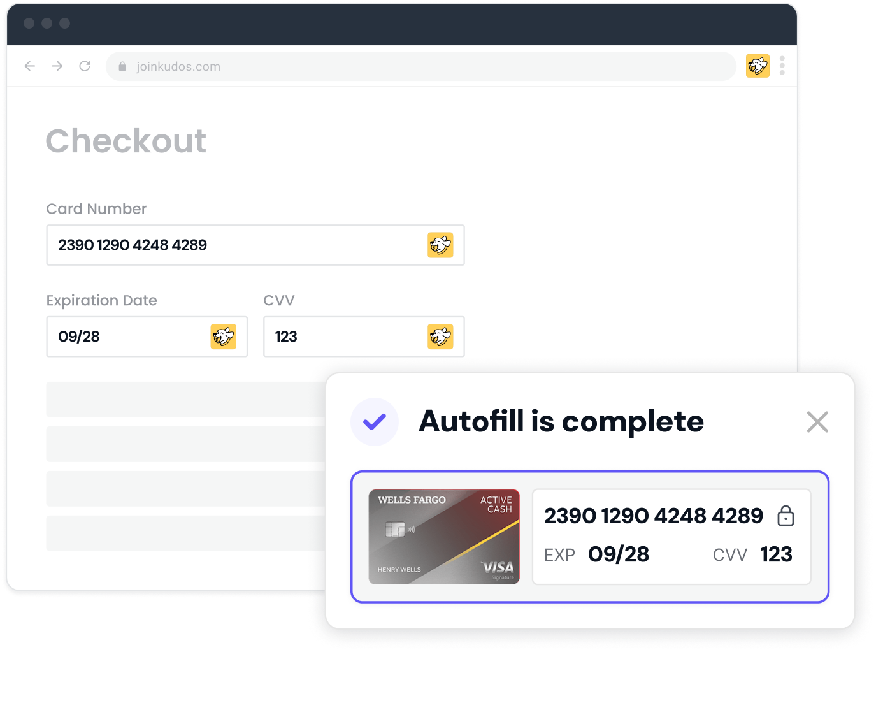Focus the CVV input field

click(x=364, y=337)
